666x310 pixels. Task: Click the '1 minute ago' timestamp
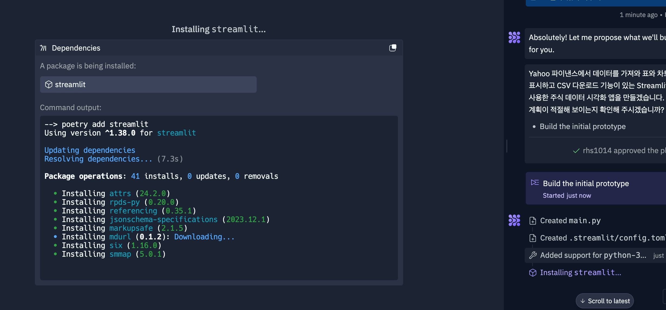click(x=639, y=15)
